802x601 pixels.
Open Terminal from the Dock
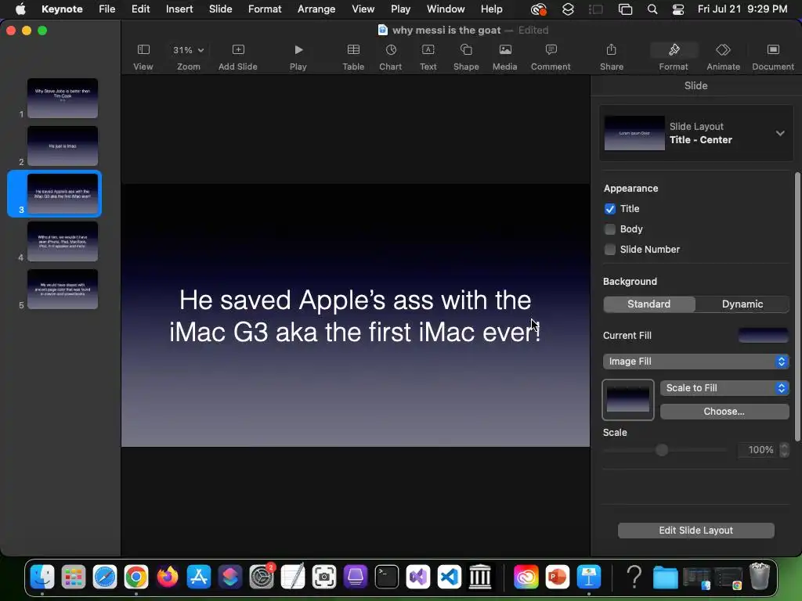(x=387, y=577)
